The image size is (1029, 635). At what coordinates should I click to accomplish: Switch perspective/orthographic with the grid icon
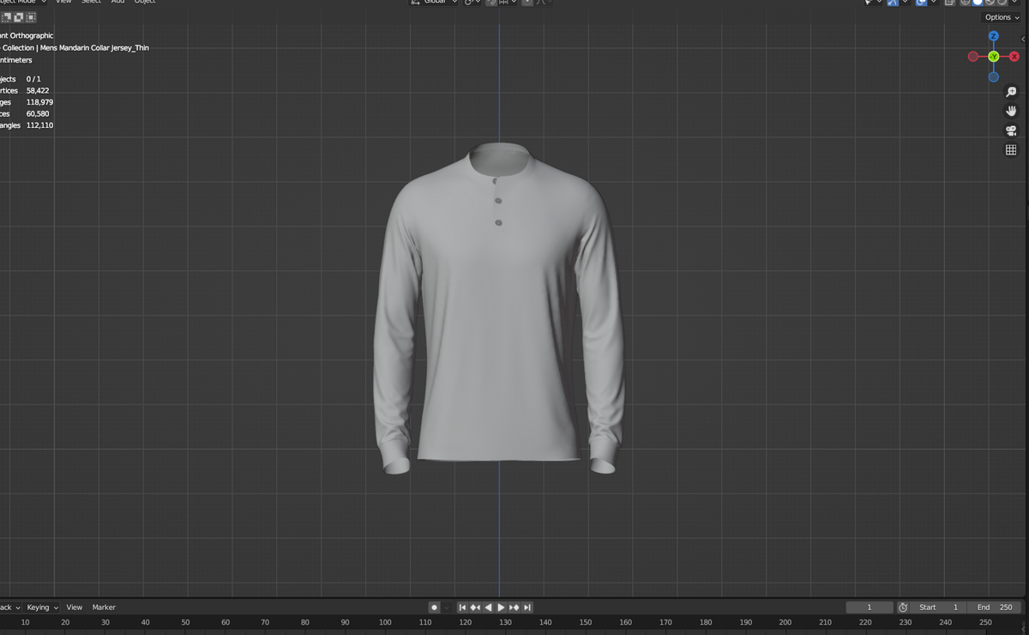(1011, 150)
